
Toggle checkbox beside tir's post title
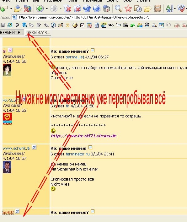[93, 50]
